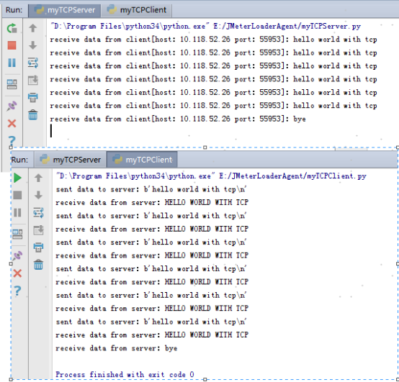
Task: Toggle soft-wrap in the server console
Action: click(x=33, y=63)
